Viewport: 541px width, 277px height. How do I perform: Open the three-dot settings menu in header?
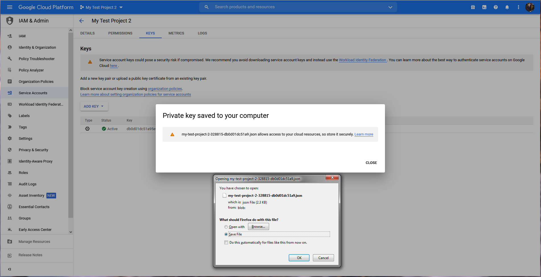pyautogui.click(x=518, y=7)
